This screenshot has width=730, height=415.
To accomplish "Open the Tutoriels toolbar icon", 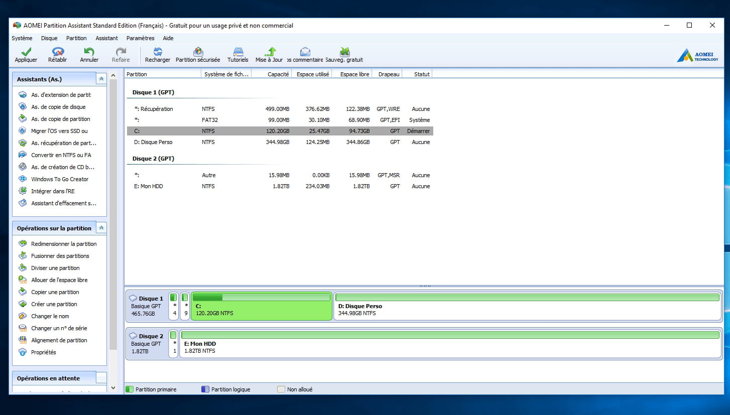I will pyautogui.click(x=238, y=52).
